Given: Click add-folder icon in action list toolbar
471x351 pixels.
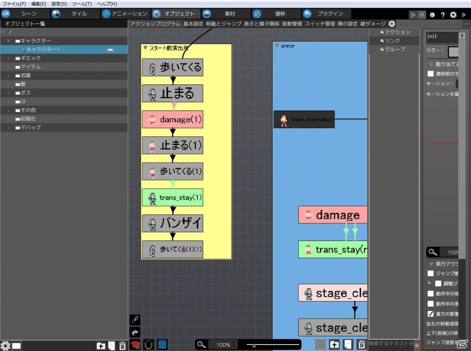Looking at the screenshot, I should pos(334,345).
